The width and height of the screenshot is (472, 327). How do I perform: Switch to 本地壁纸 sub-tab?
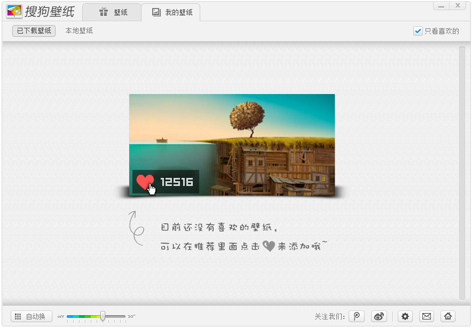[x=79, y=30]
